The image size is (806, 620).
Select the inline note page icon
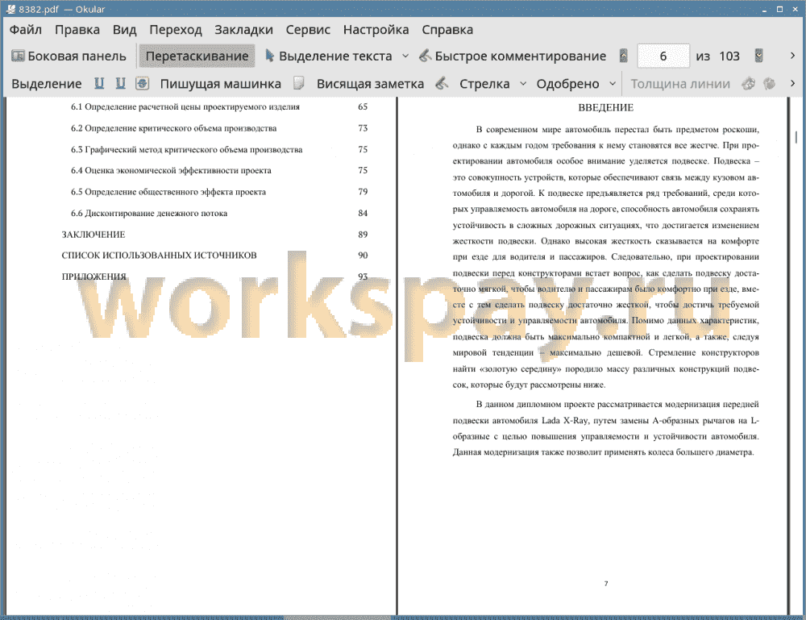click(299, 83)
